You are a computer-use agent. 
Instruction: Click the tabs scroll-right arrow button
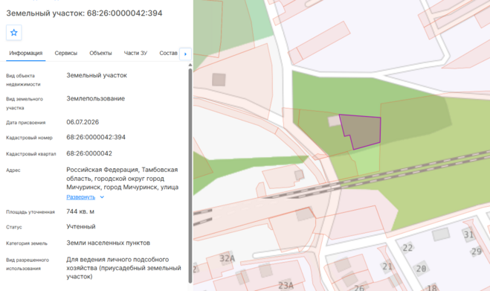185,54
